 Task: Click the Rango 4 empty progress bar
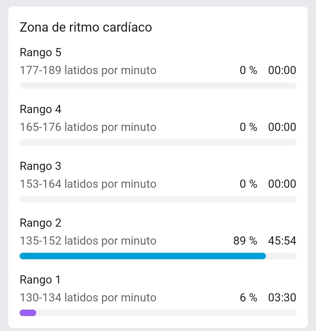(x=158, y=142)
